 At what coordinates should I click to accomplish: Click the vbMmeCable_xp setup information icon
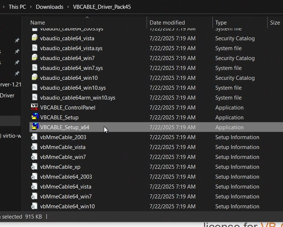tap(34, 167)
